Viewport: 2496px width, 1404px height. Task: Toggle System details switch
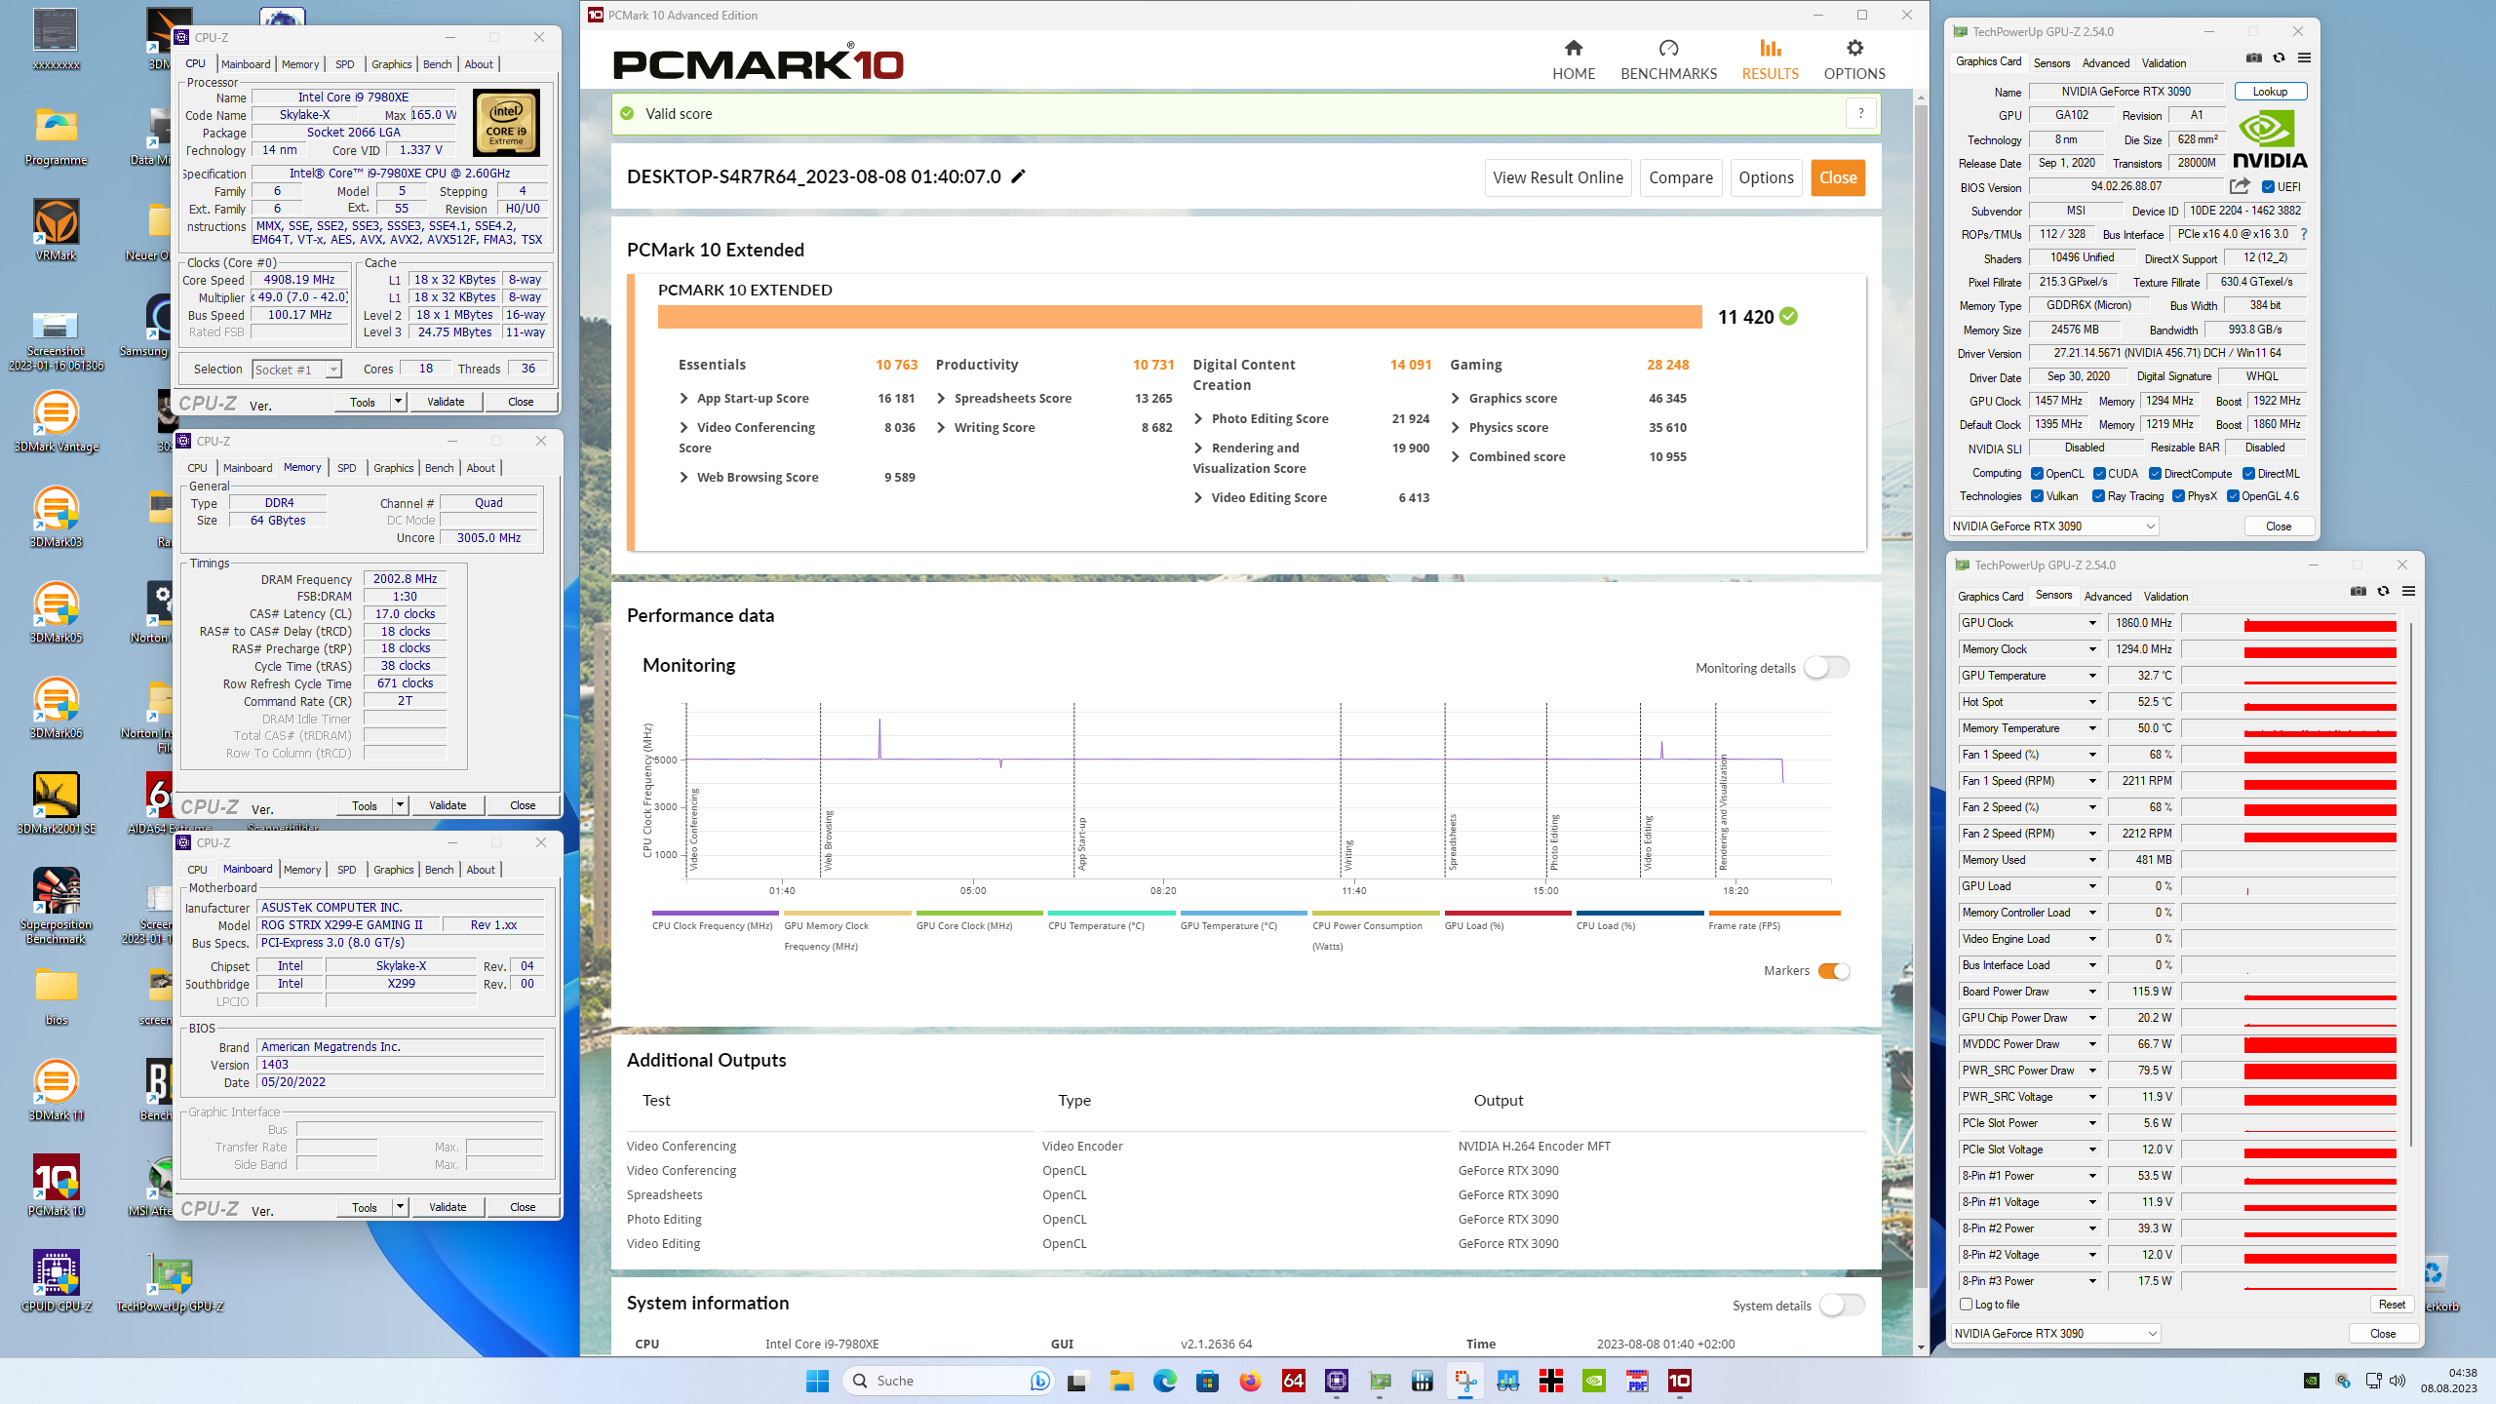[1842, 1306]
